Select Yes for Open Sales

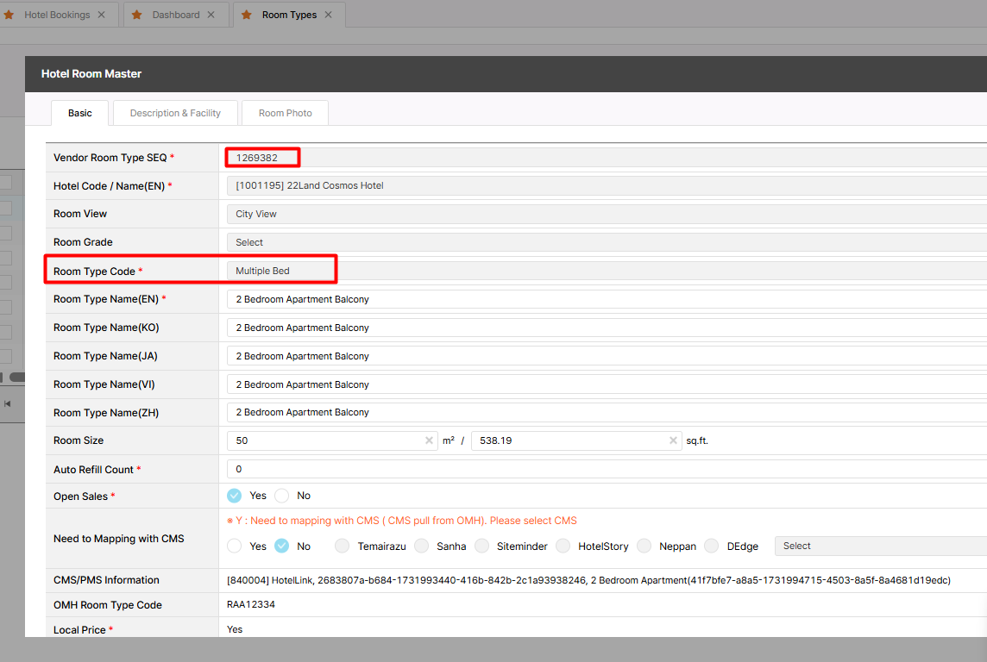235,496
